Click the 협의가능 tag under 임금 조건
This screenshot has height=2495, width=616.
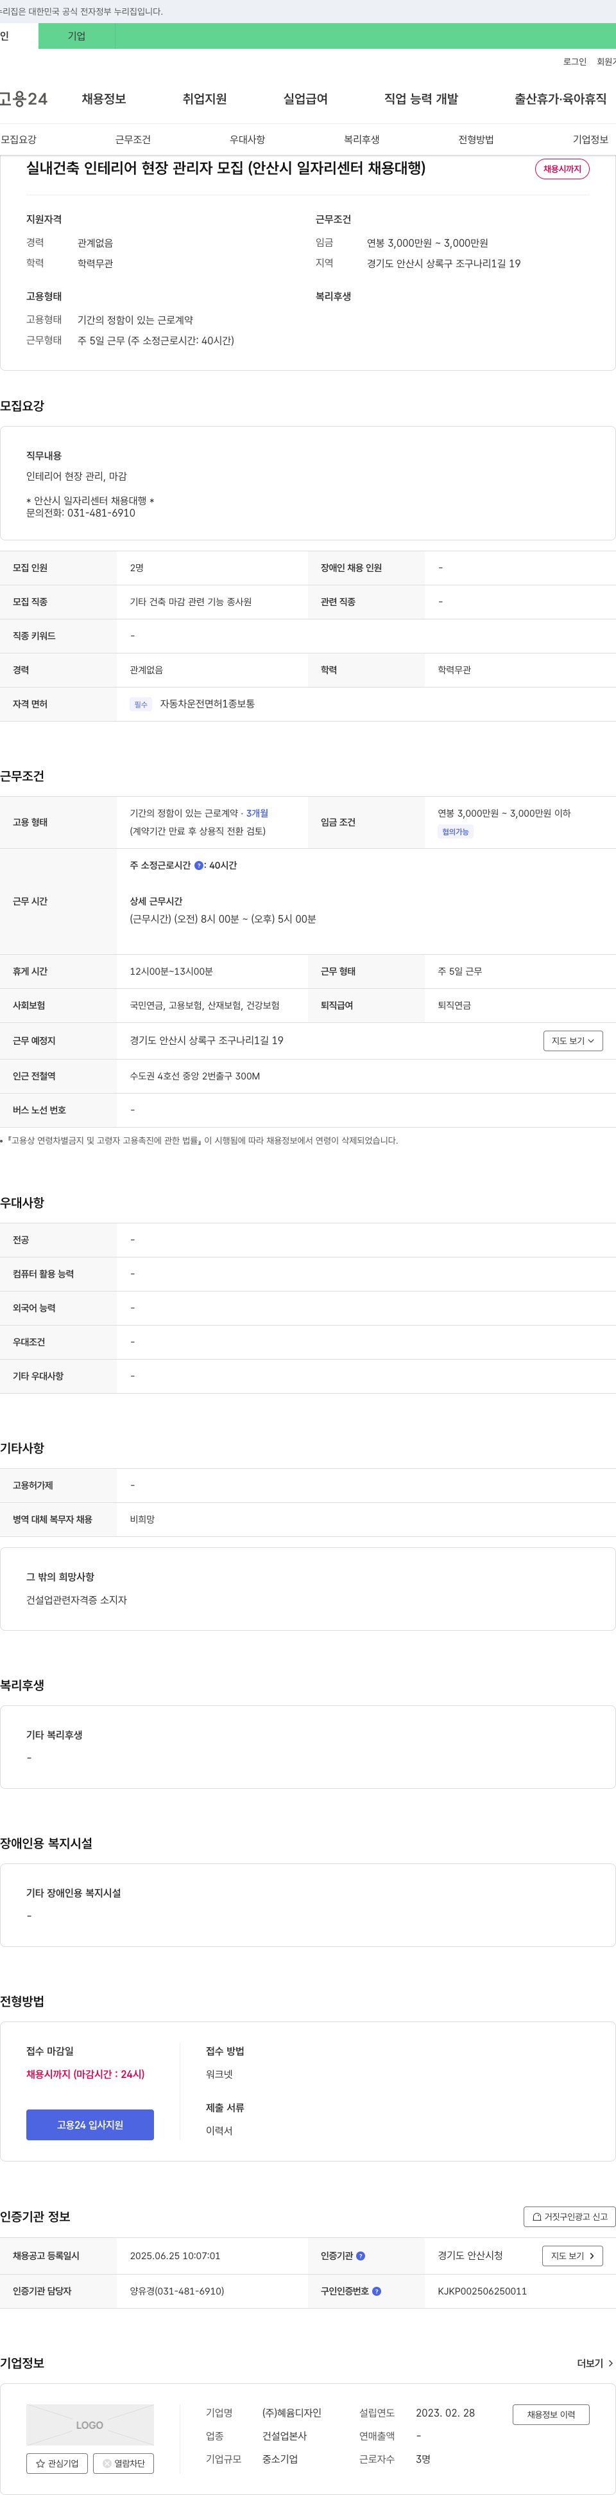click(456, 832)
